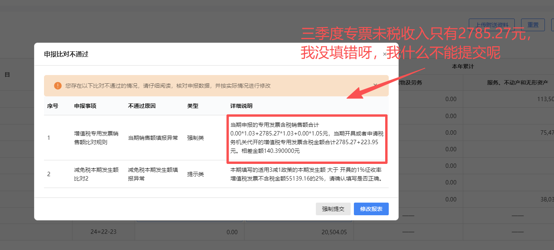Click the 修改报表 button

(x=371, y=209)
